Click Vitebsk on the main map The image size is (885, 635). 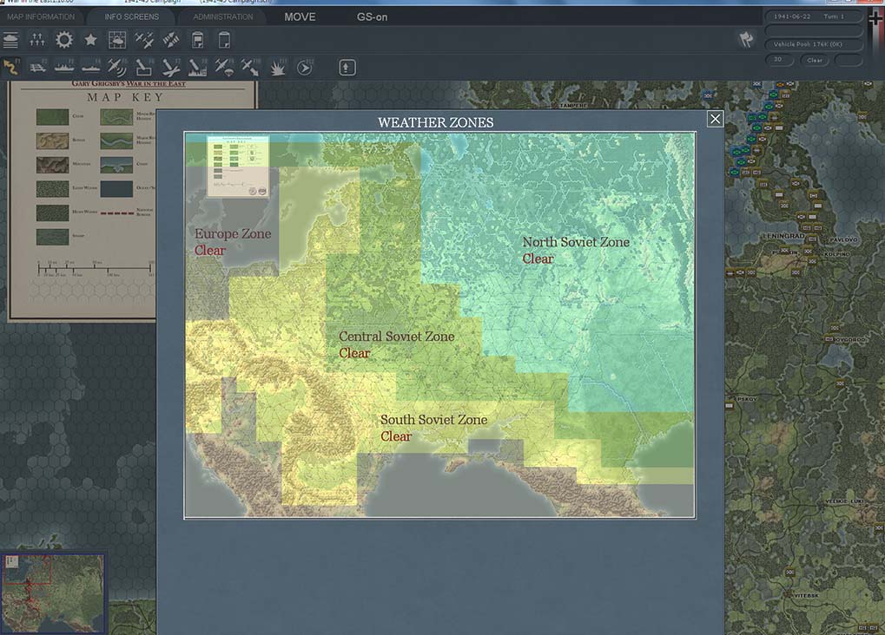805,595
